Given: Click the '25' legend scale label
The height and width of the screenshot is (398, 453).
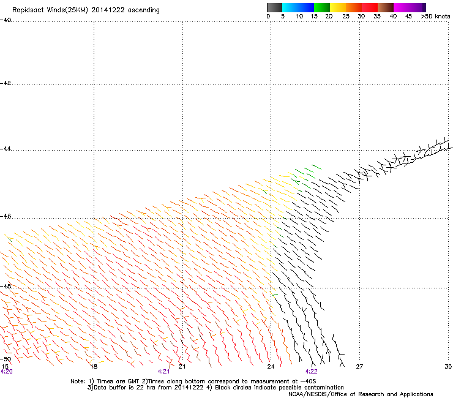Looking at the screenshot, I should [346, 17].
